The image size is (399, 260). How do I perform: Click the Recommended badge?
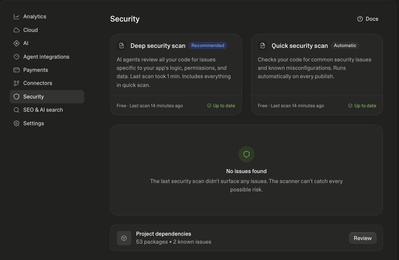coord(208,45)
